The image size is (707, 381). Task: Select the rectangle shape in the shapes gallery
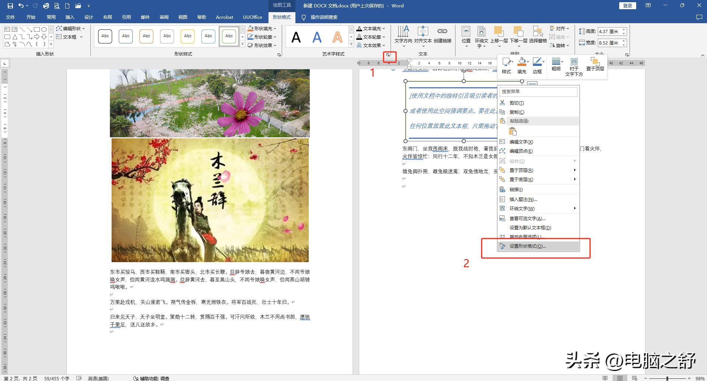37,29
